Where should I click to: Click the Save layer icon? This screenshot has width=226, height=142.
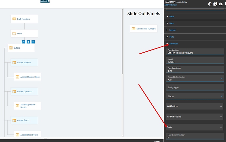coord(215,4)
